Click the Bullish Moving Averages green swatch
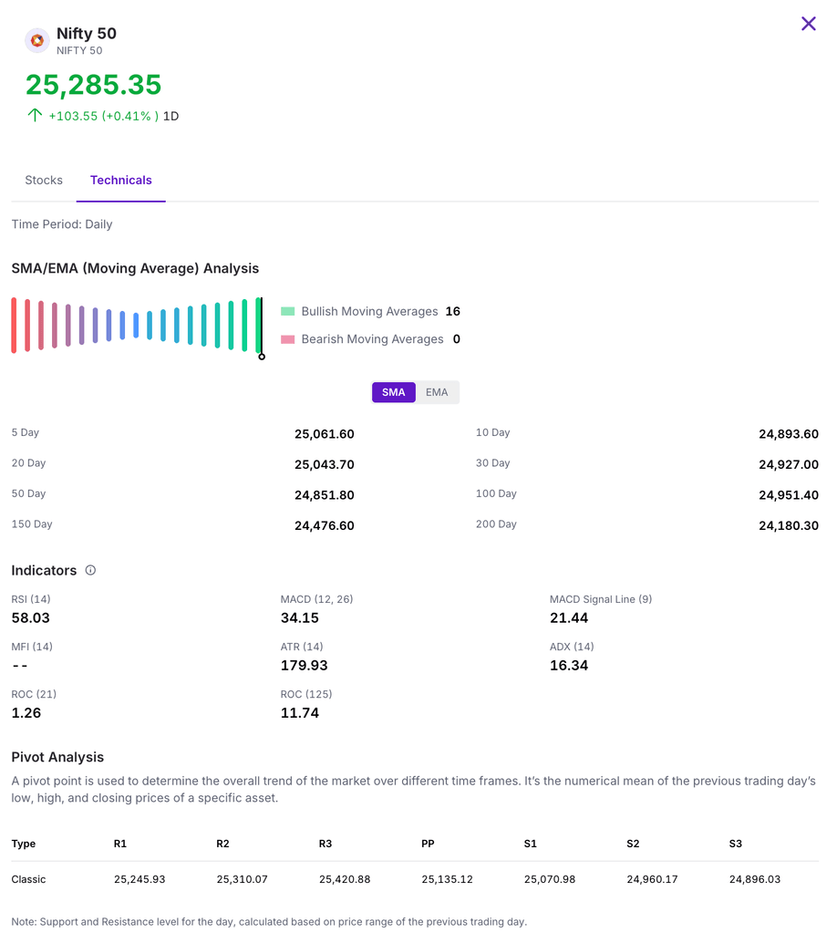 (288, 312)
